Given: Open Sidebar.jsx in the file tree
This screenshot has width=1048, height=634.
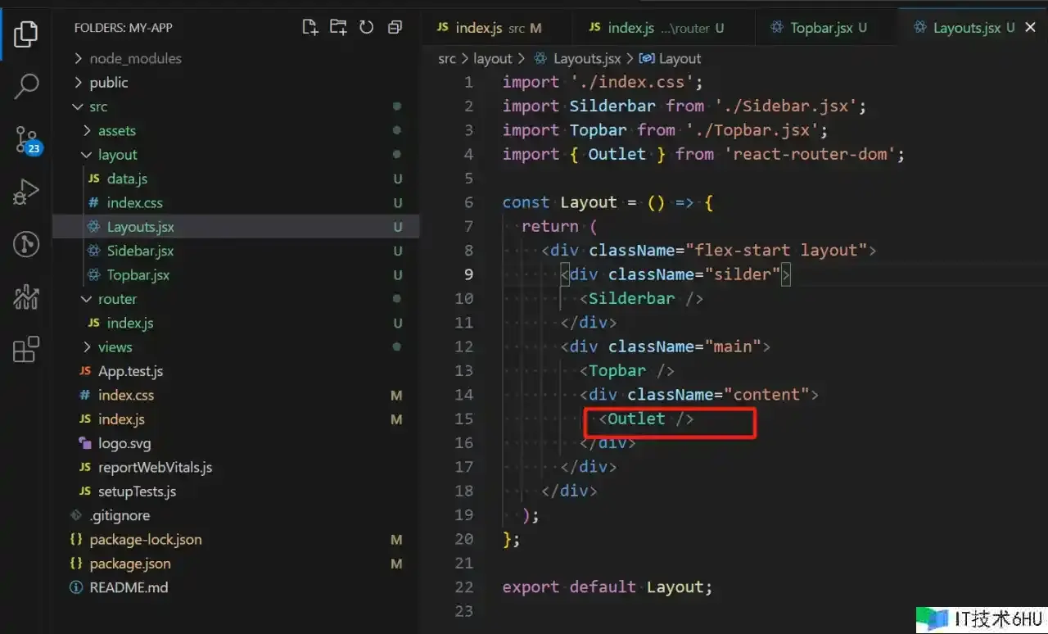Looking at the screenshot, I should click(x=140, y=251).
